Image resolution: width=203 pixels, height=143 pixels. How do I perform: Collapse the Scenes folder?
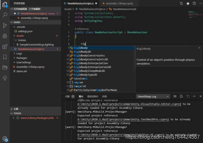pyautogui.click(x=16, y=40)
